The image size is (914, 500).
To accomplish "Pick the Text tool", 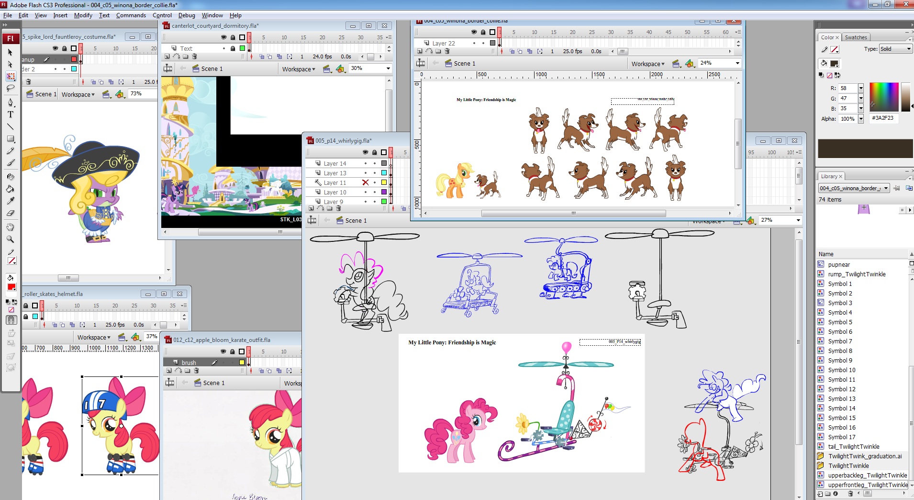I will (x=11, y=114).
